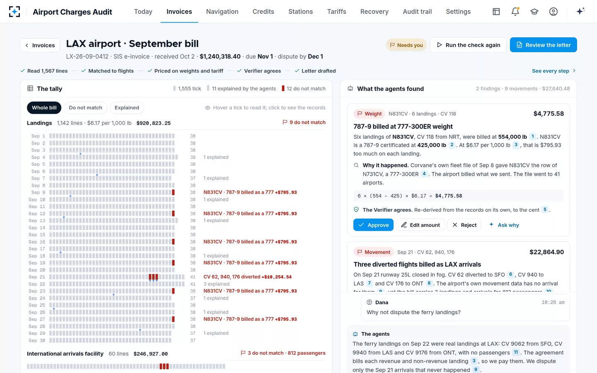Click the '12 do not match' legend
Viewport: 597px width, 373px height.
click(x=304, y=88)
